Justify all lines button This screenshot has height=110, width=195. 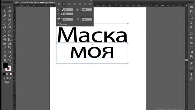[x=90, y=4]
